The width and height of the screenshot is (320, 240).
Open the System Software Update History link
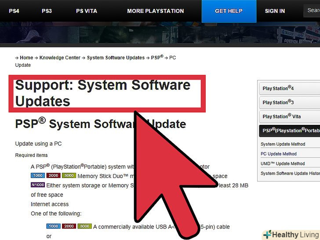pyautogui.click(x=290, y=174)
